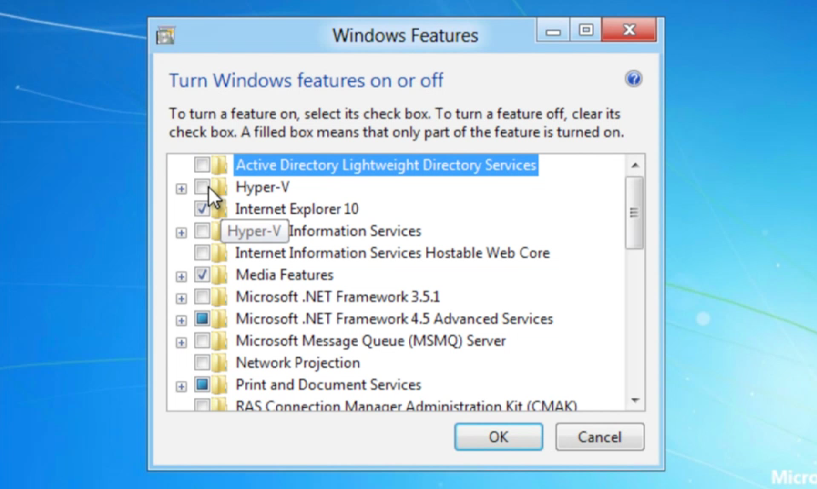Select Internet Information Services Hostable Web Core label
Viewport: 817px width, 489px height.
click(393, 253)
